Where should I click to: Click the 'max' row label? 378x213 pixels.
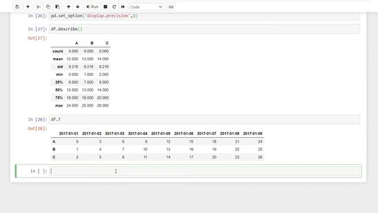point(59,105)
